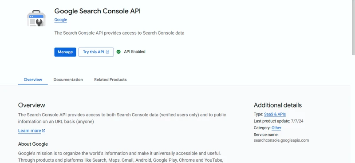Click the Manage button
This screenshot has height=163, width=355.
[65, 52]
